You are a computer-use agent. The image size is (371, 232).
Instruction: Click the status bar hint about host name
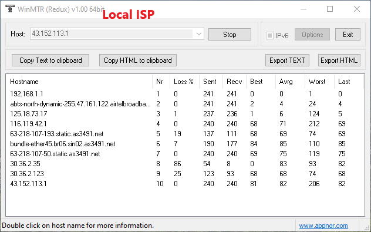[78, 226]
